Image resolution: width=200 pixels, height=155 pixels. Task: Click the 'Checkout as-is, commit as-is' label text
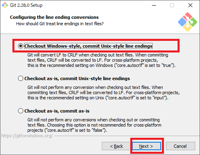pos(57,111)
